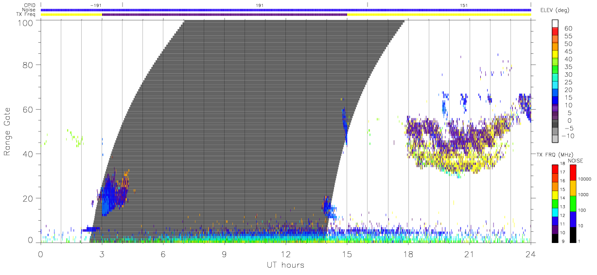Click the large gray shaded band in plot

[x=248, y=131]
